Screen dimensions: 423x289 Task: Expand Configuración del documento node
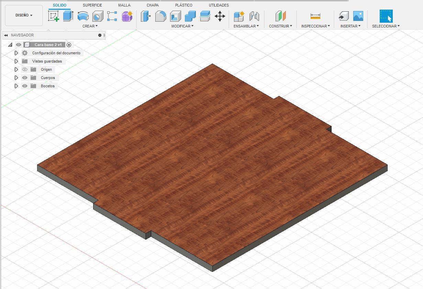16,53
